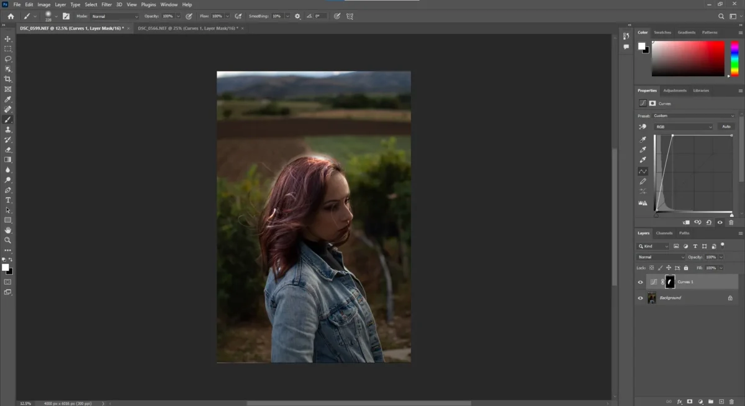Delete layer with Layers panel trash icon
The image size is (745, 406).
tap(732, 402)
